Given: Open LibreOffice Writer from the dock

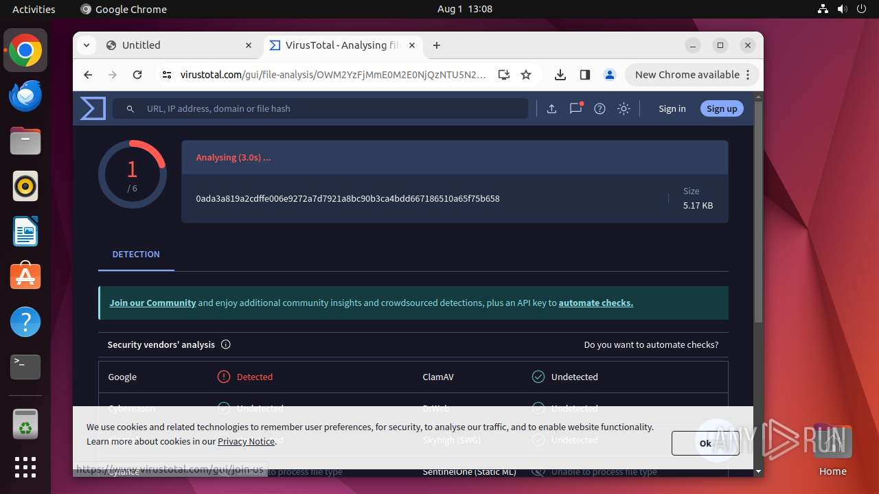Looking at the screenshot, I should 25,231.
